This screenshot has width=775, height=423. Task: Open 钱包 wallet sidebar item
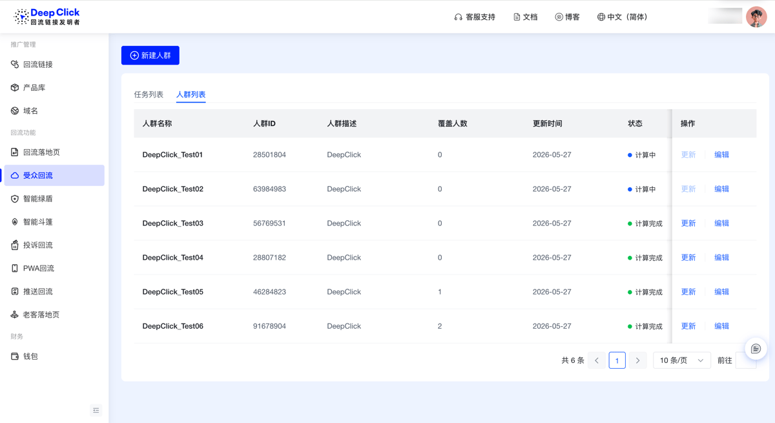[x=54, y=356]
